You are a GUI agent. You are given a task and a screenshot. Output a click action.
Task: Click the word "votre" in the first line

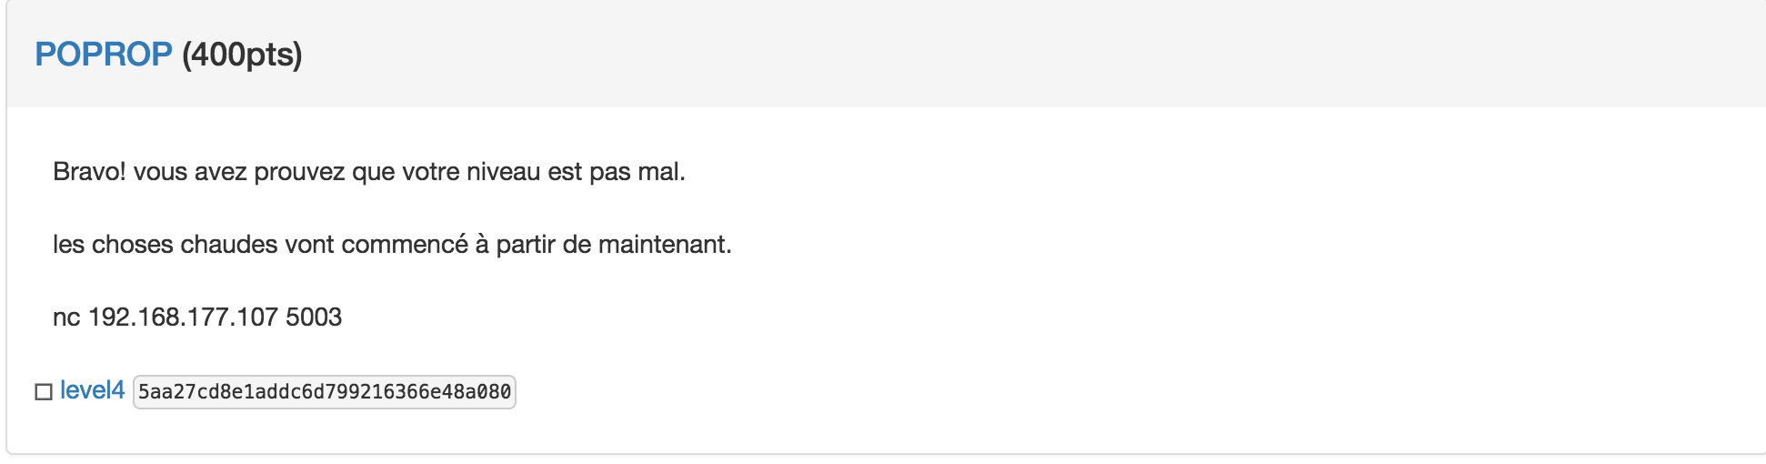430,172
